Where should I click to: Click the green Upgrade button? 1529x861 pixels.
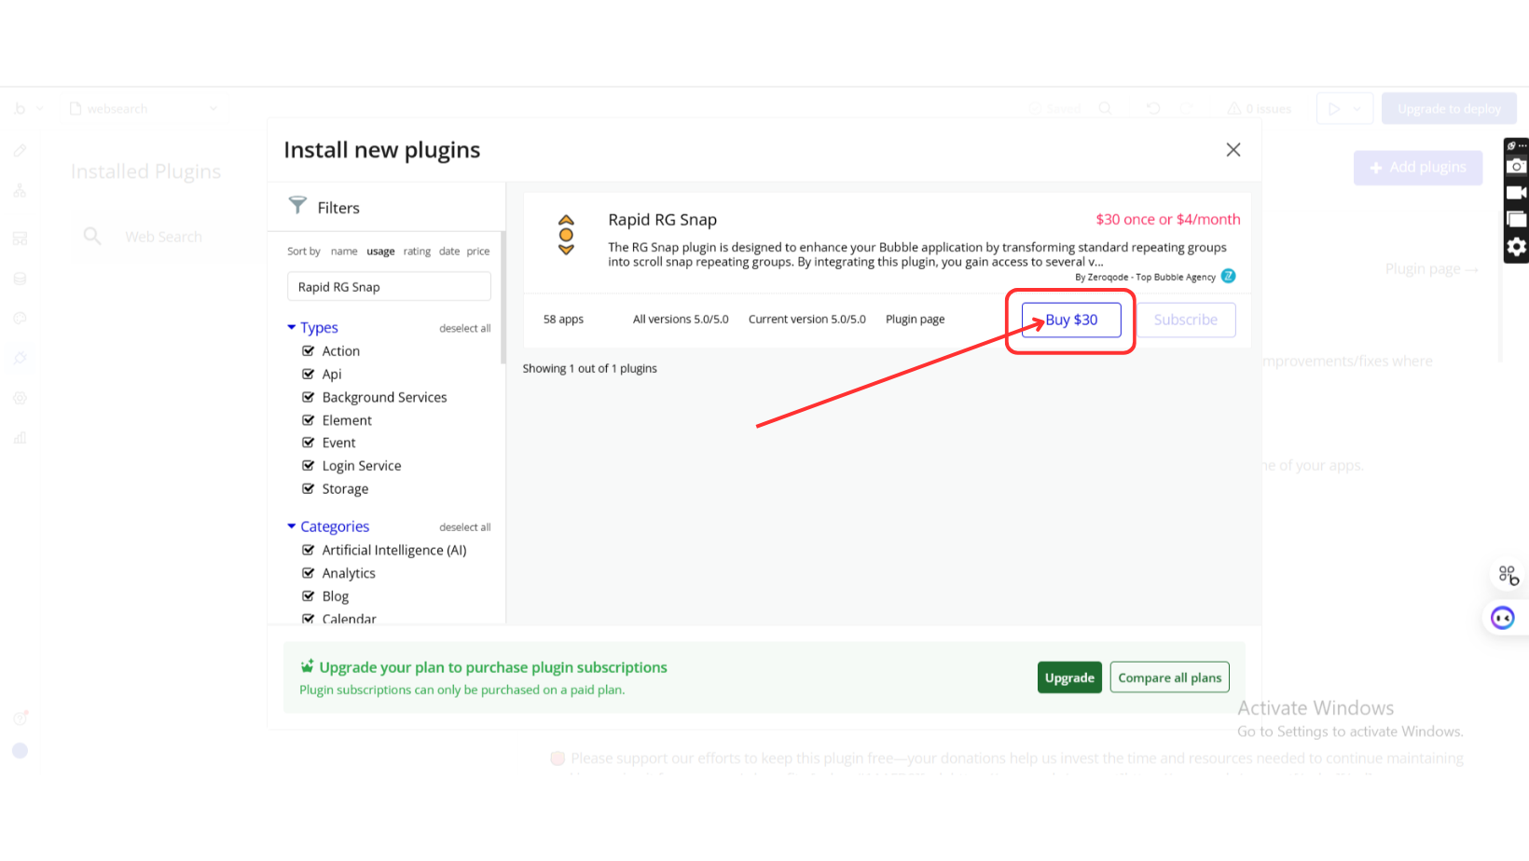point(1069,677)
